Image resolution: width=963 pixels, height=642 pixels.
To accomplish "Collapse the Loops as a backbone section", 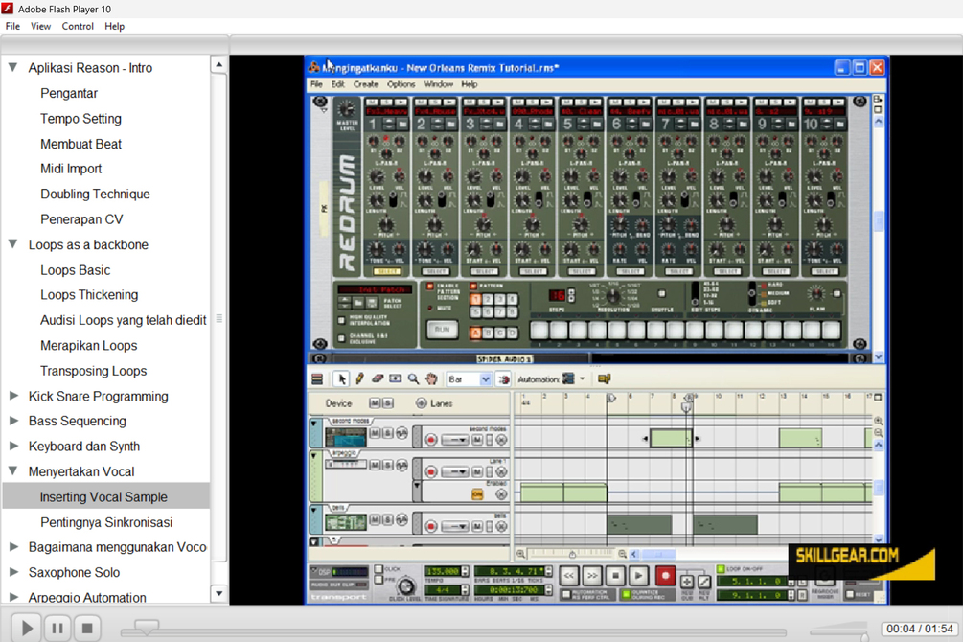I will [12, 244].
